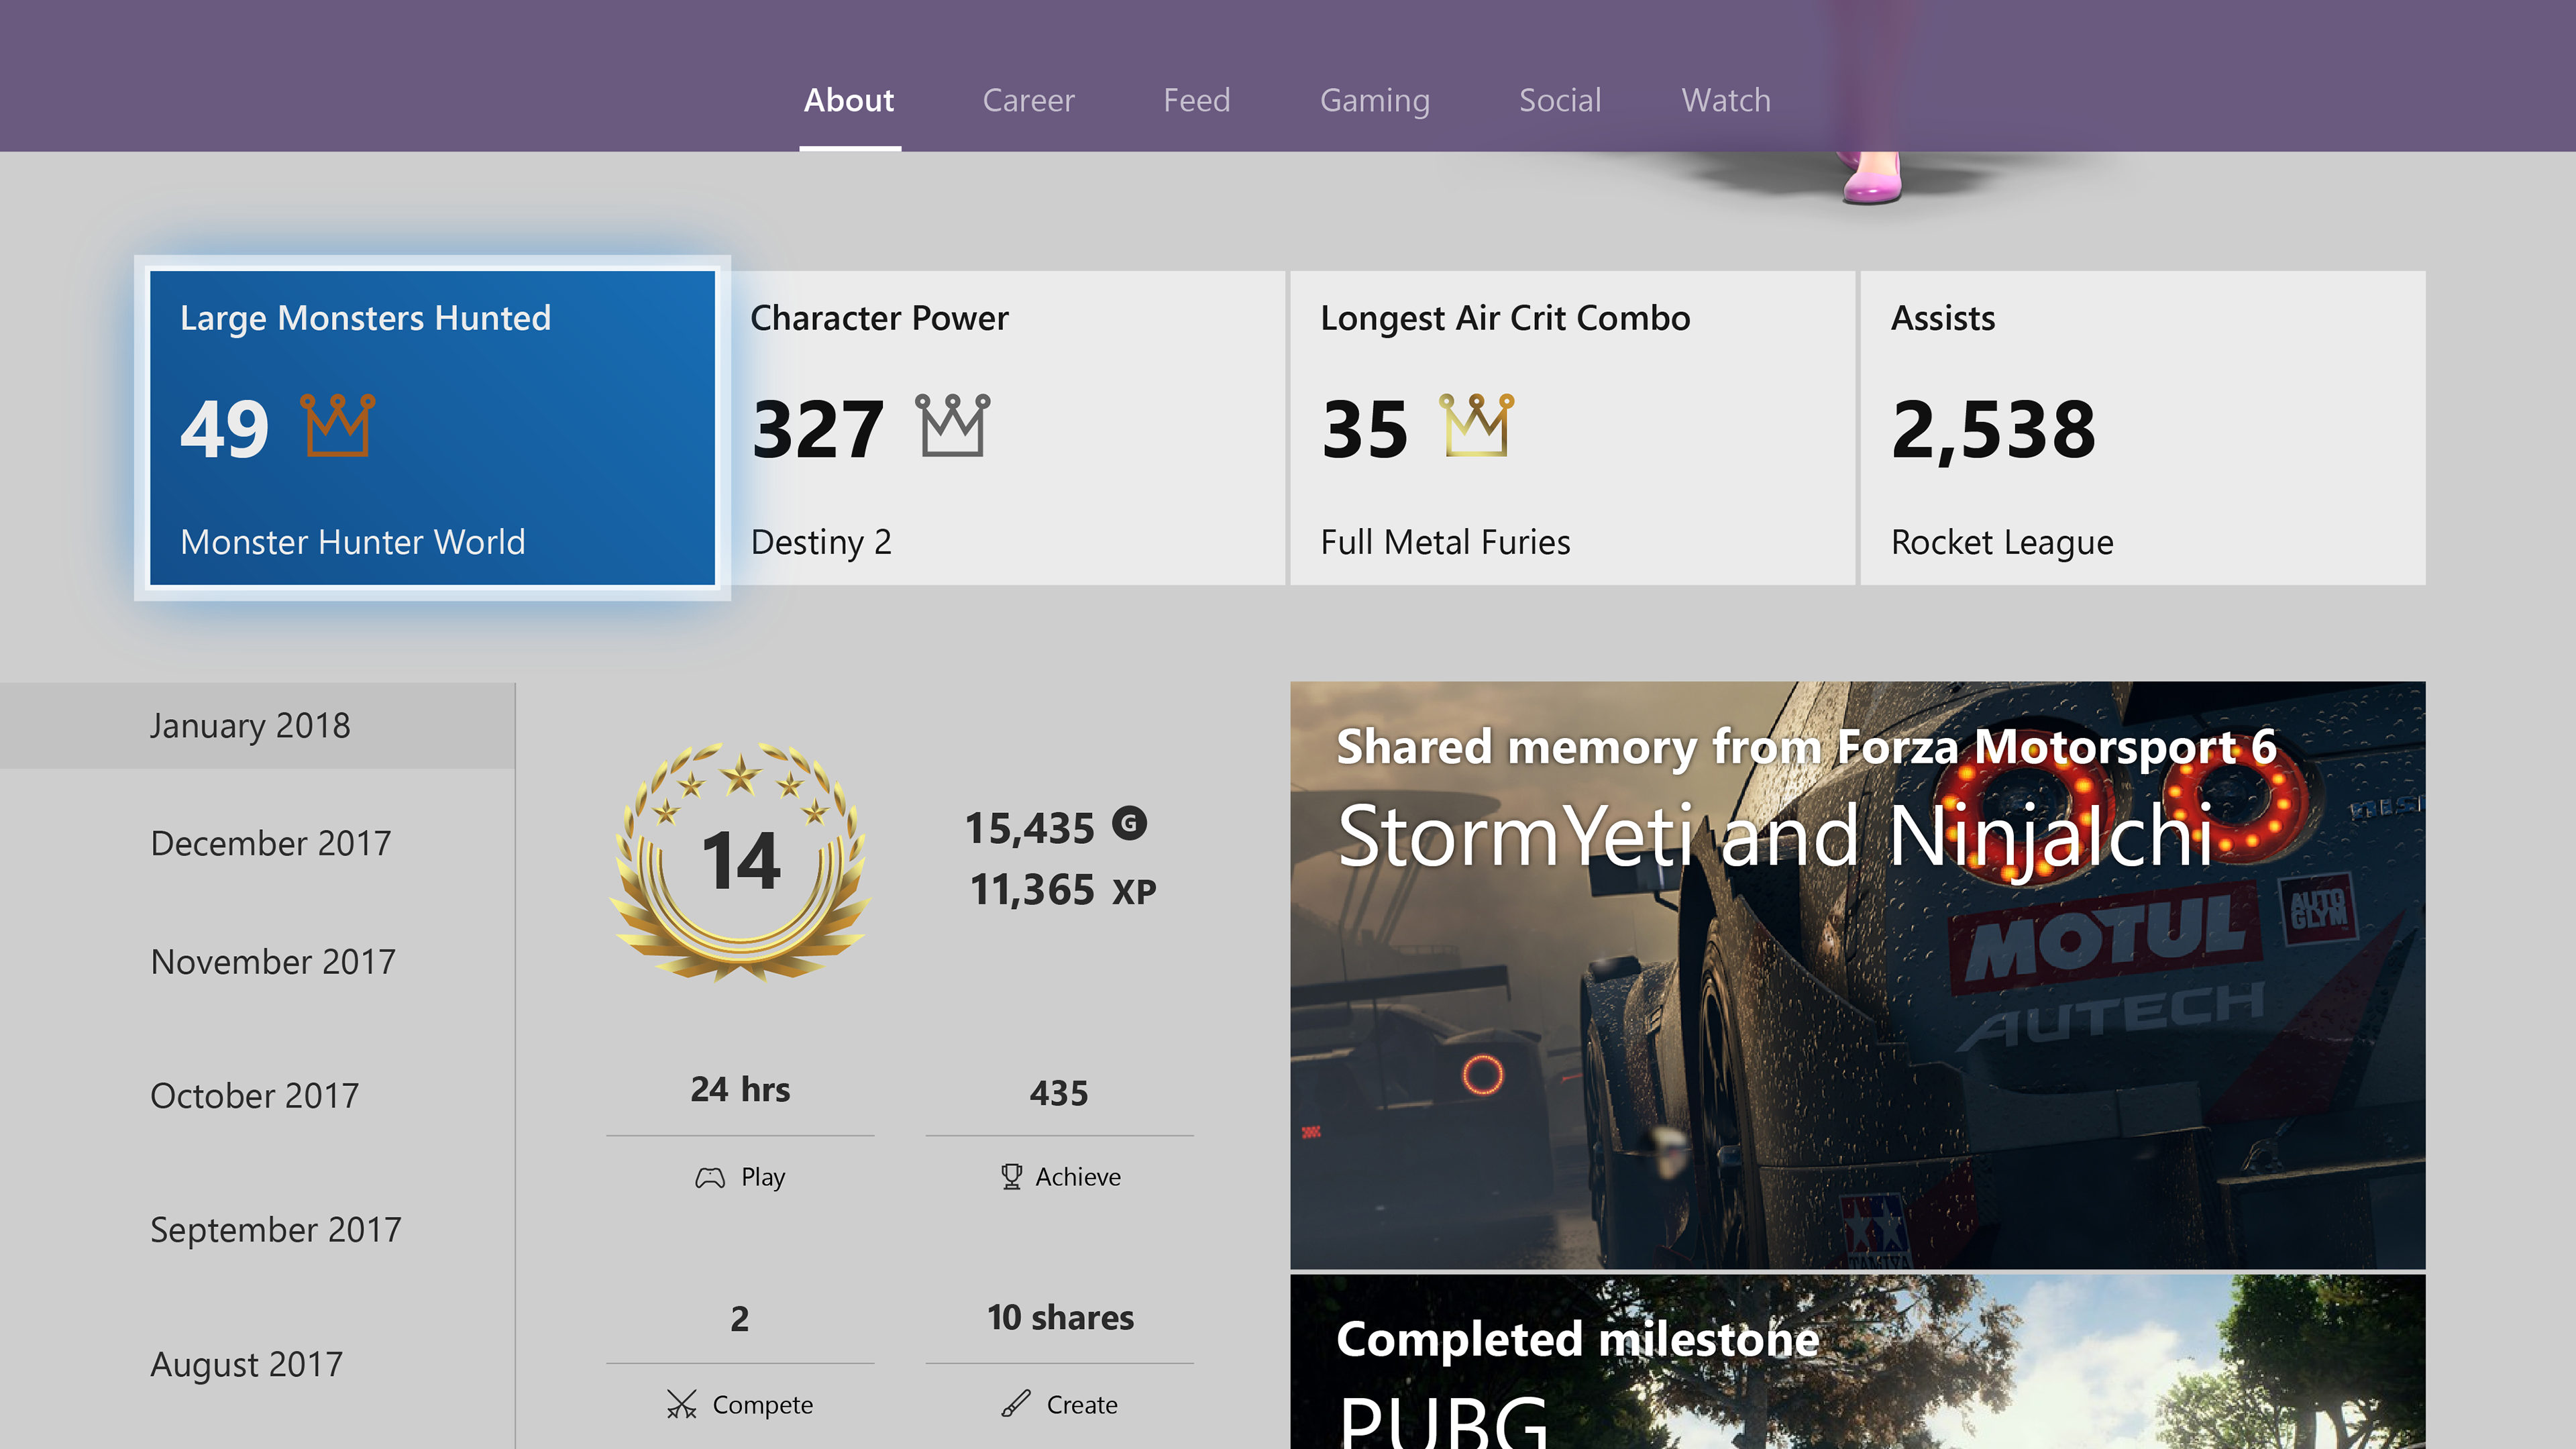This screenshot has height=1449, width=2576.
Task: Click the controller Play icon
Action: 710,1178
